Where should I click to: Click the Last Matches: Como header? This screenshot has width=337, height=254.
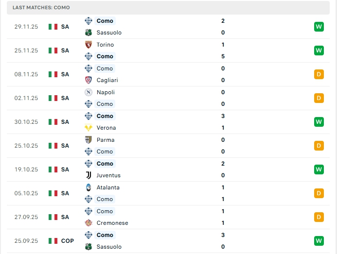point(41,8)
